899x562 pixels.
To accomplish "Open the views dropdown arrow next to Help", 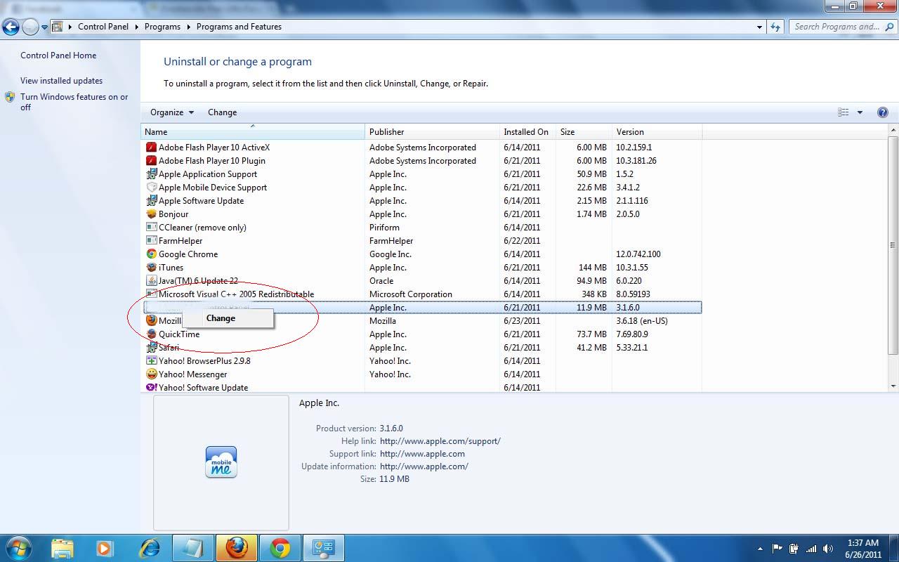I will click(x=860, y=112).
